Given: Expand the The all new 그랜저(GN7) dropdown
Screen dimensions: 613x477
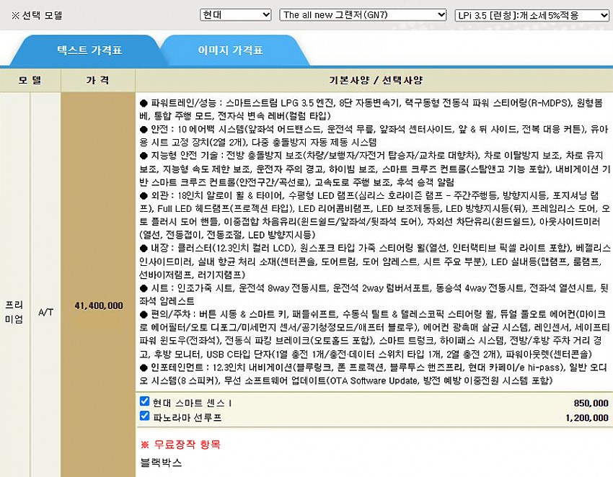Looking at the screenshot, I should tap(363, 14).
